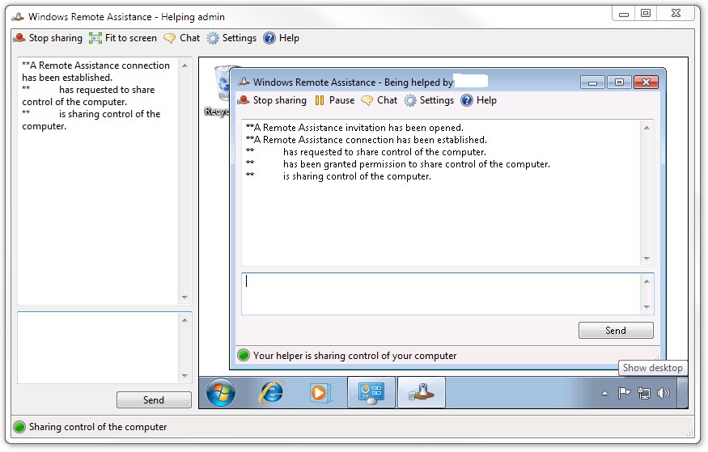The height and width of the screenshot is (452, 708).
Task: Open Windows Media Player from the remote taskbar
Action: coord(320,392)
